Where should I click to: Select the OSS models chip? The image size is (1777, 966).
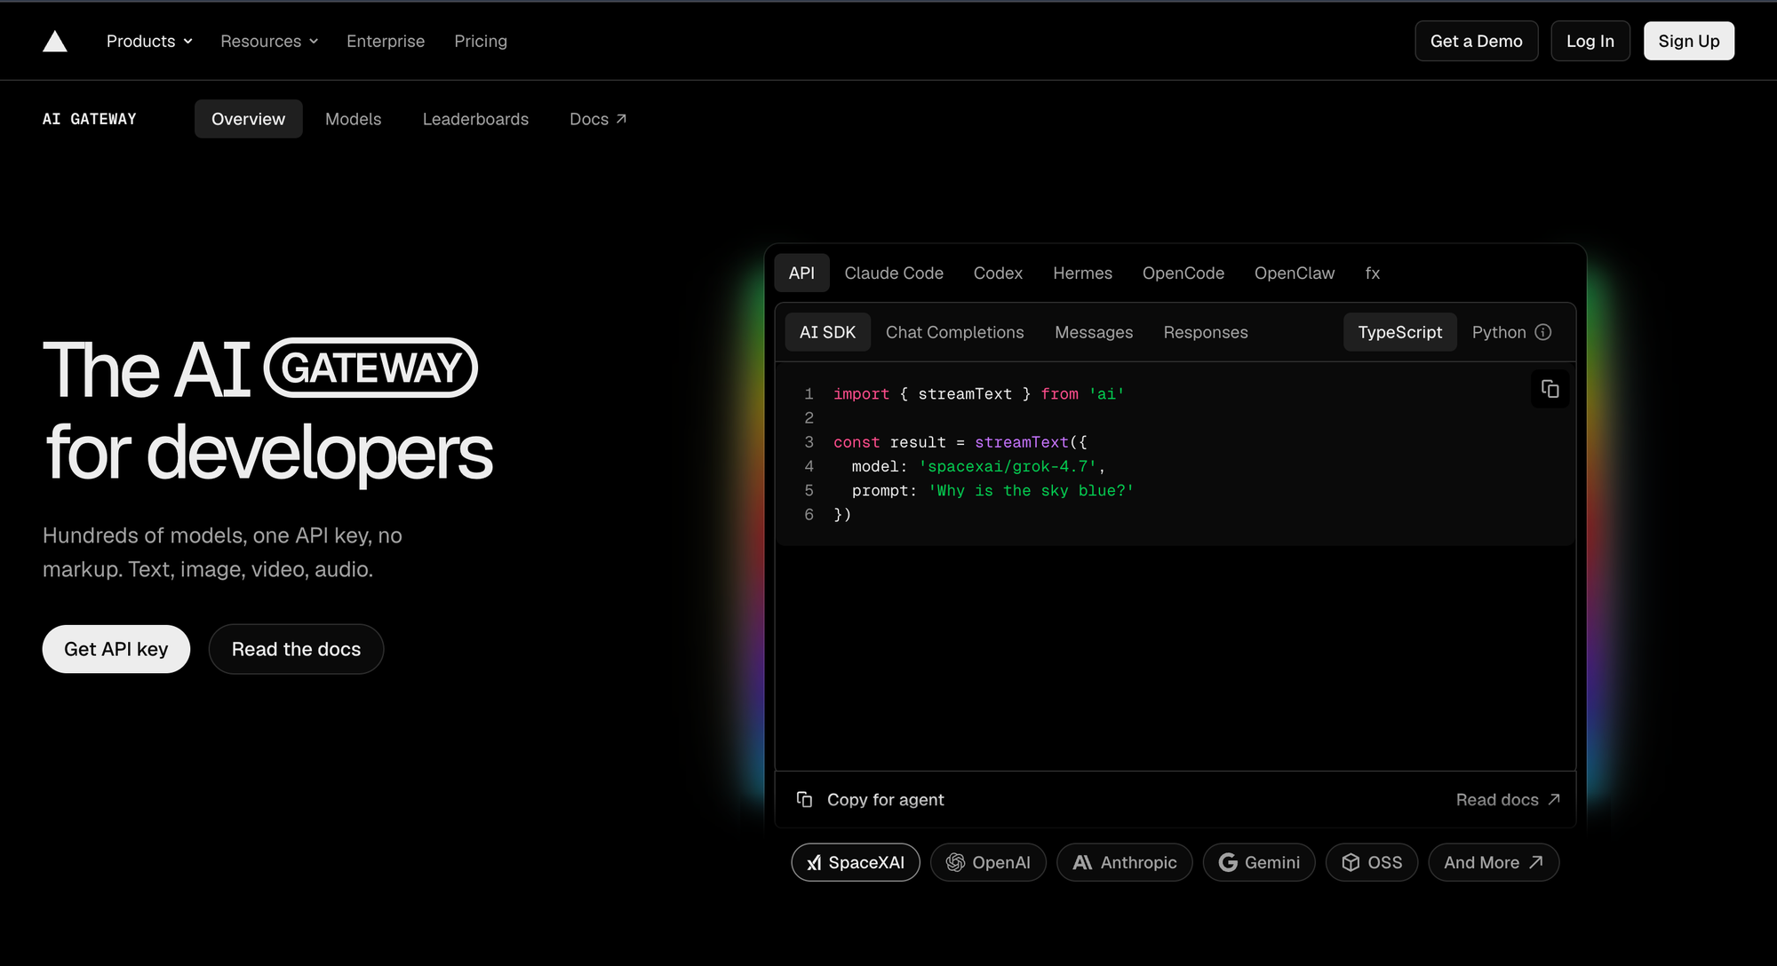(x=1372, y=862)
